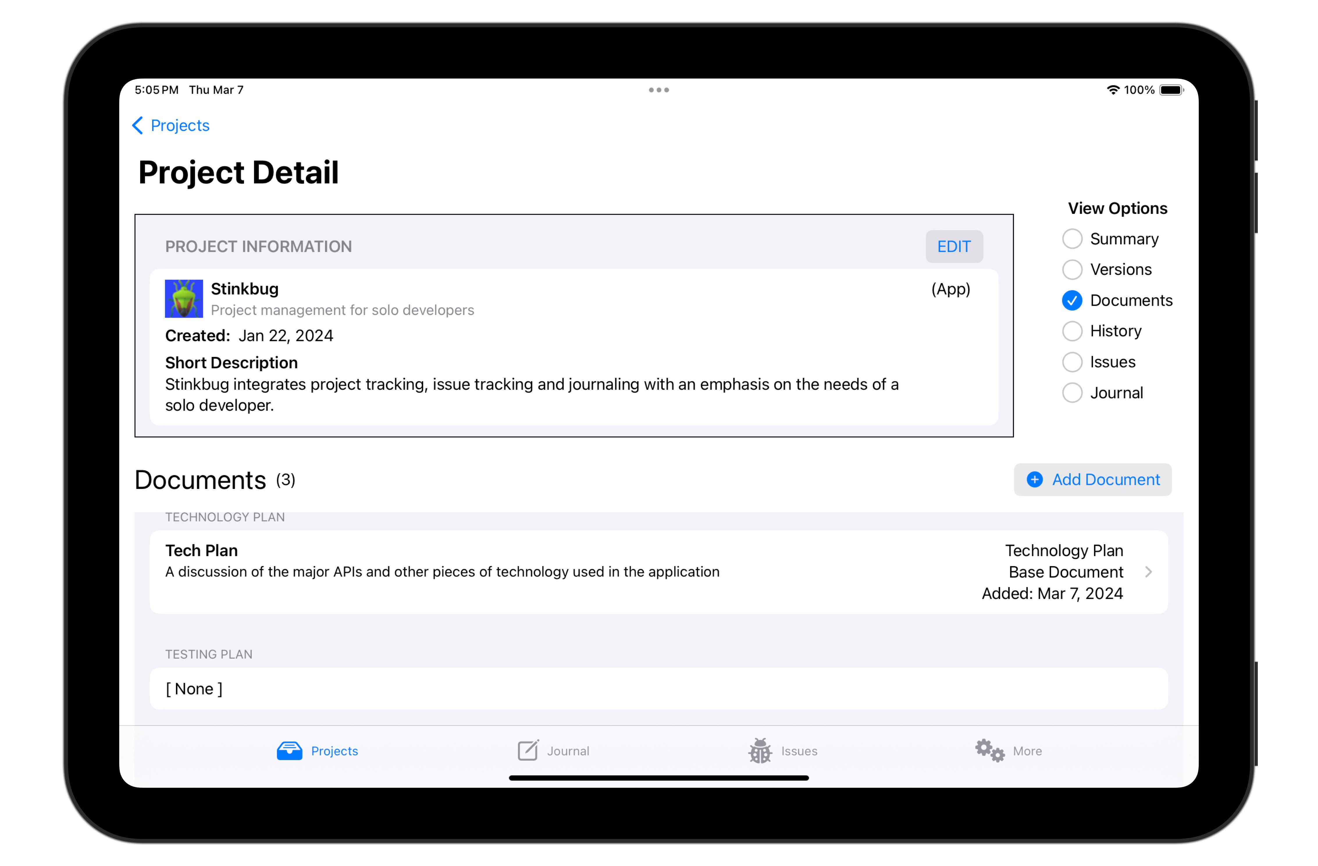Tap the (App) project type label
Viewport: 1318px width, 866px height.
[951, 289]
